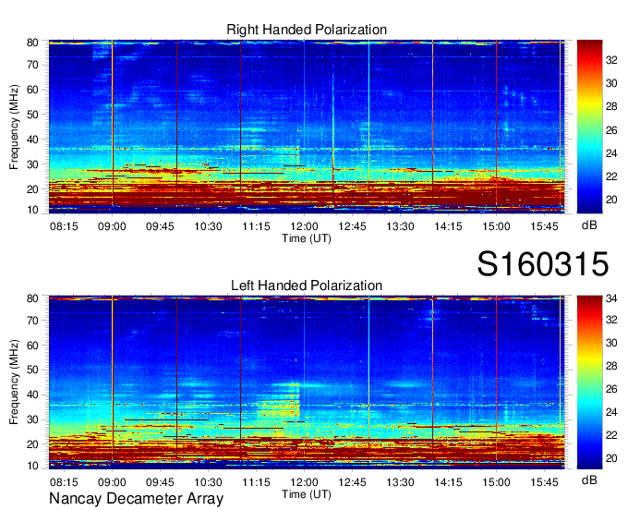
Task: Click the 26 label on lower color bar
Action: tap(611, 389)
